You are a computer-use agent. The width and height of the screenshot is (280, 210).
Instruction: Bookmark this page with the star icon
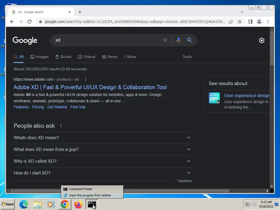(240, 22)
